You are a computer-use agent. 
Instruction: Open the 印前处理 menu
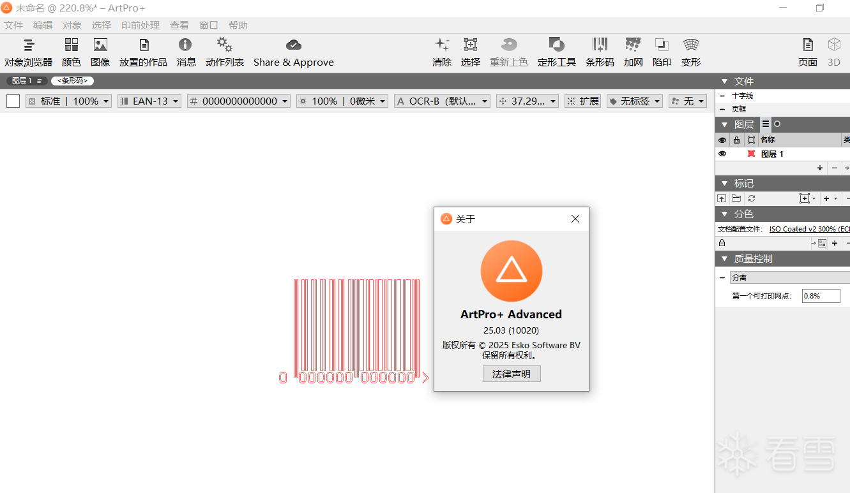point(140,26)
